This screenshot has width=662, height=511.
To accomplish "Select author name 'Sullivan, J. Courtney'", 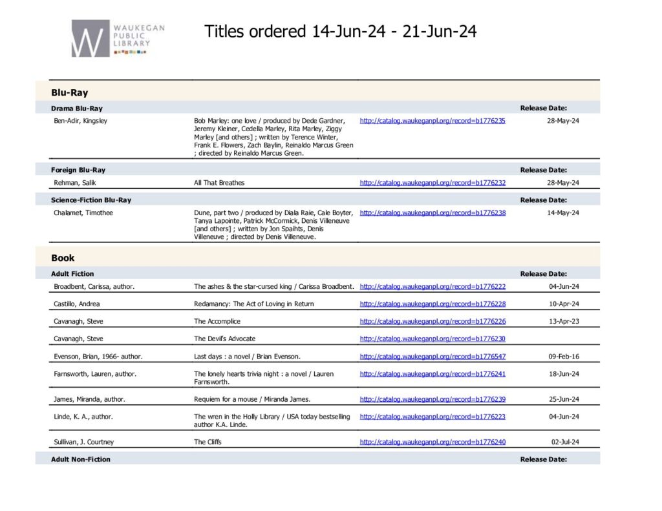I will 83,442.
